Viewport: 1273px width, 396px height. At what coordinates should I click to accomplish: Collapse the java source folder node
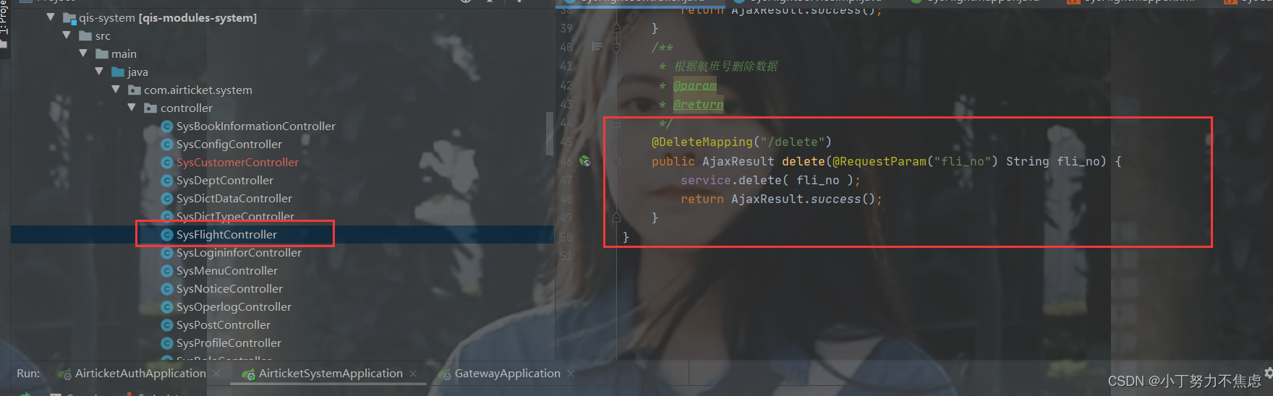coord(99,72)
